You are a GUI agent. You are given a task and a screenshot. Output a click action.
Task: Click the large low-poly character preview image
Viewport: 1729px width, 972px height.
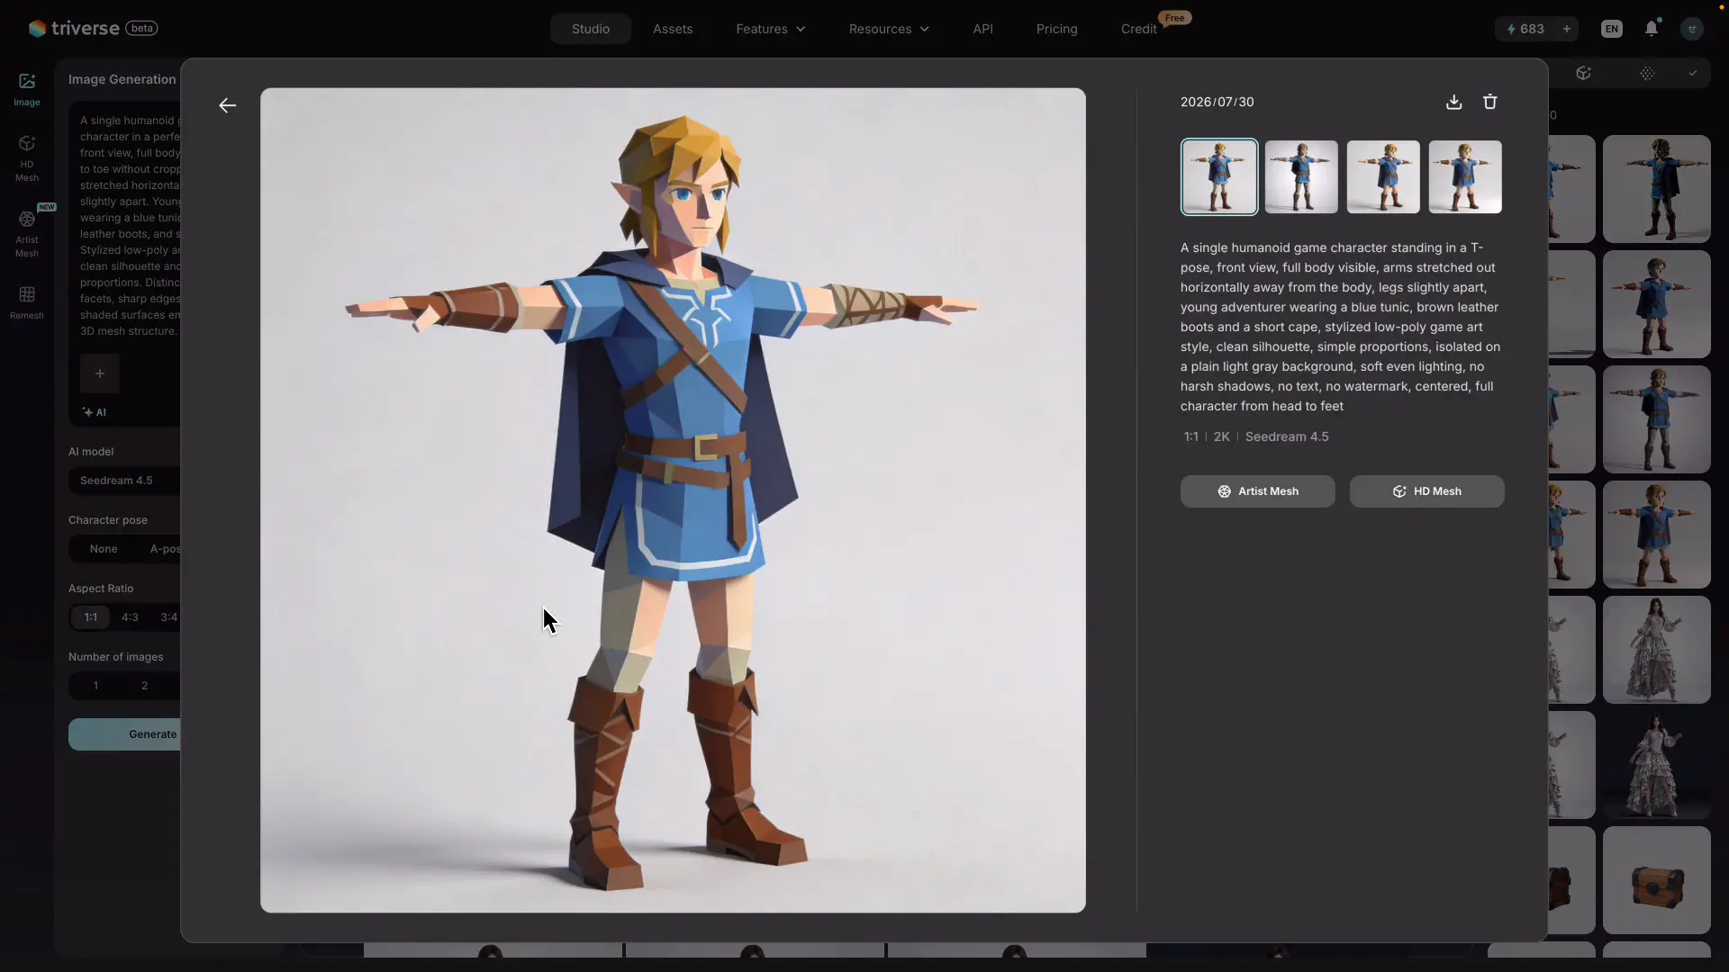(x=673, y=500)
